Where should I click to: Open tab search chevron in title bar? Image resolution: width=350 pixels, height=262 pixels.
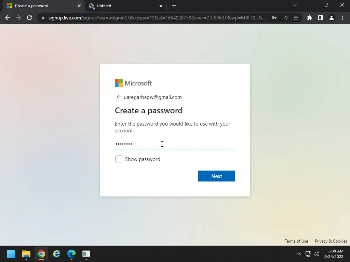[295, 5]
